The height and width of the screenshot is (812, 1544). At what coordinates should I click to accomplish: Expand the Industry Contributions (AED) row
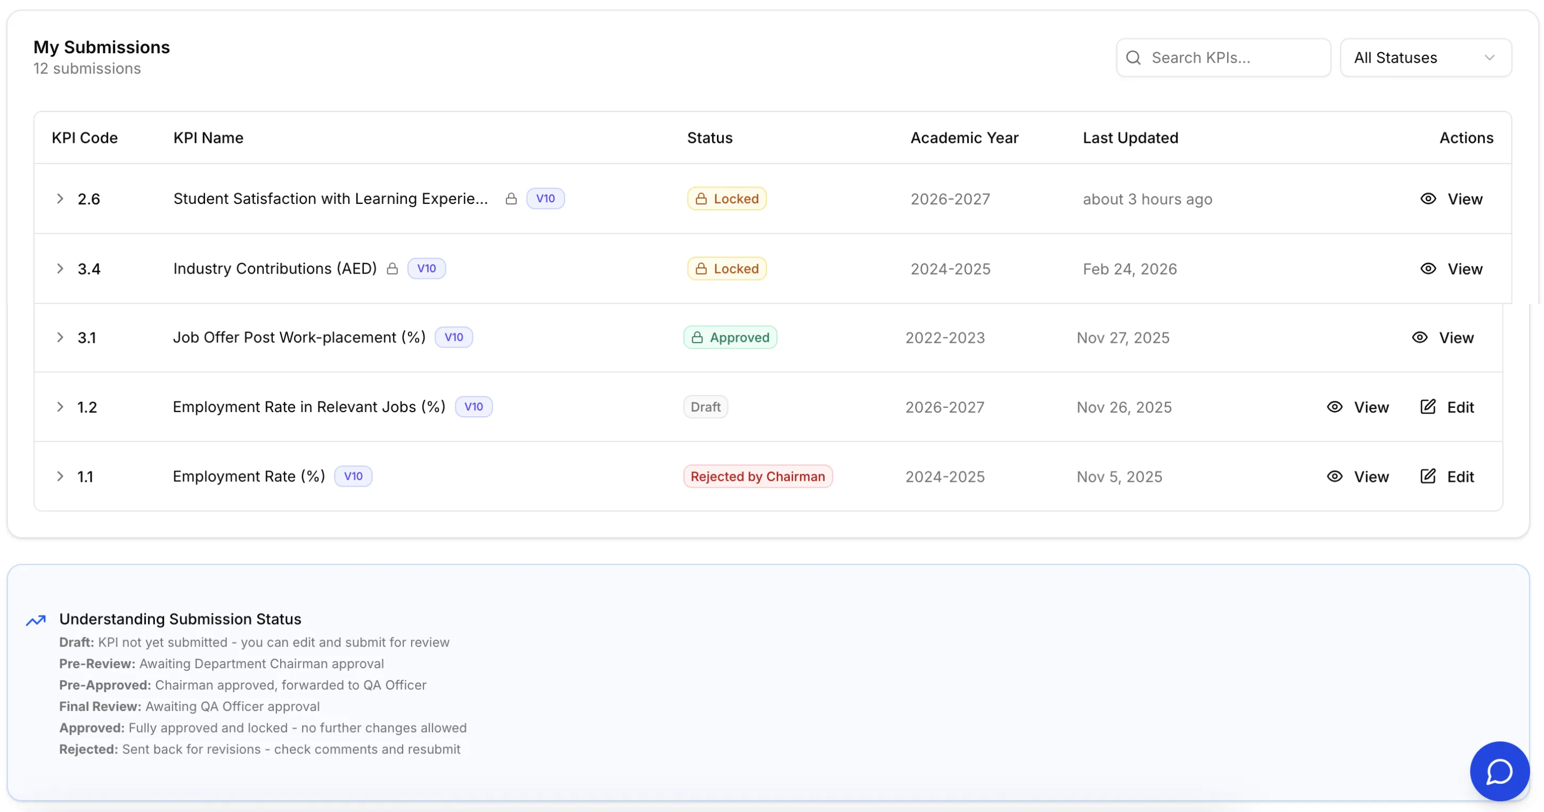pyautogui.click(x=60, y=268)
